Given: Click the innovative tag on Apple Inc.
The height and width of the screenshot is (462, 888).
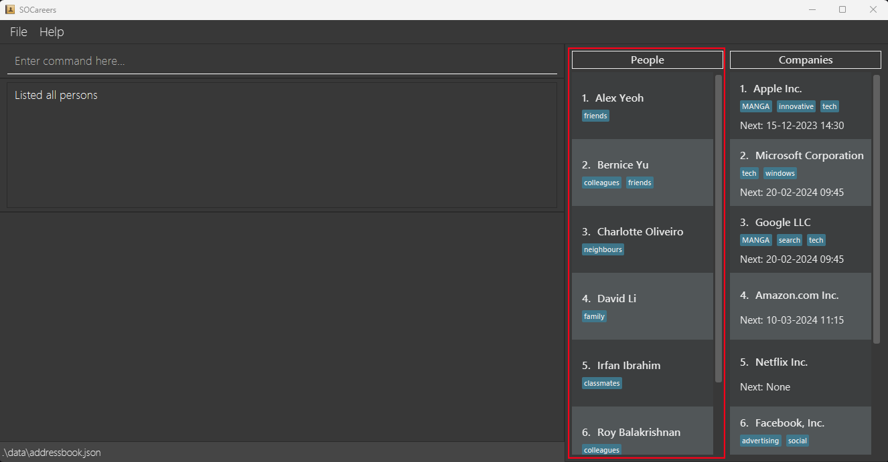Looking at the screenshot, I should [x=796, y=106].
